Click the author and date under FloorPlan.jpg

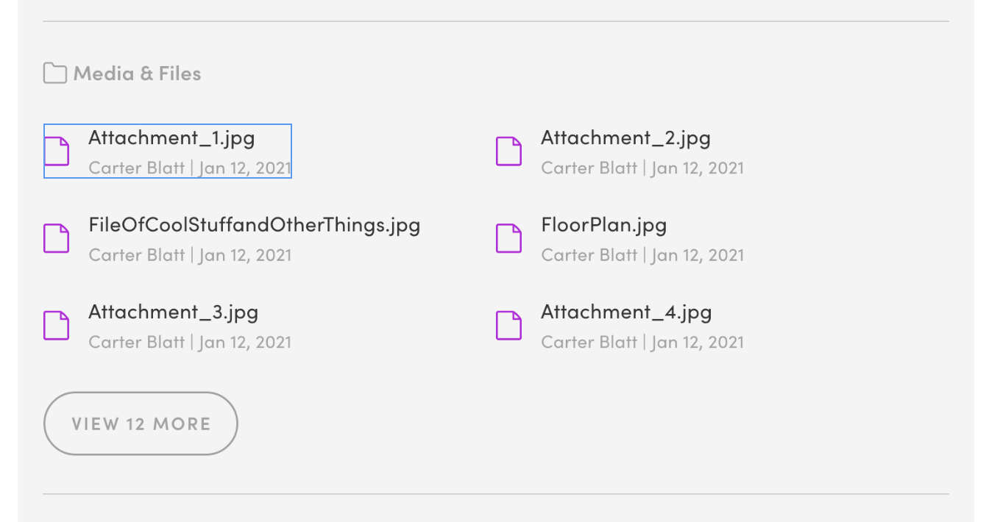[642, 255]
